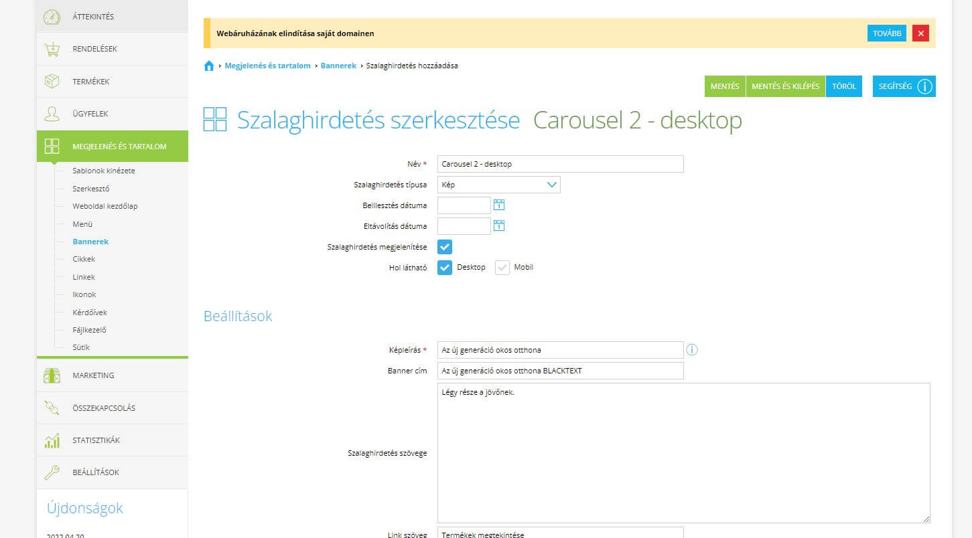This screenshot has width=972, height=538.
Task: Collapse the Megjelenés és tartalom menu
Action: pyautogui.click(x=113, y=147)
